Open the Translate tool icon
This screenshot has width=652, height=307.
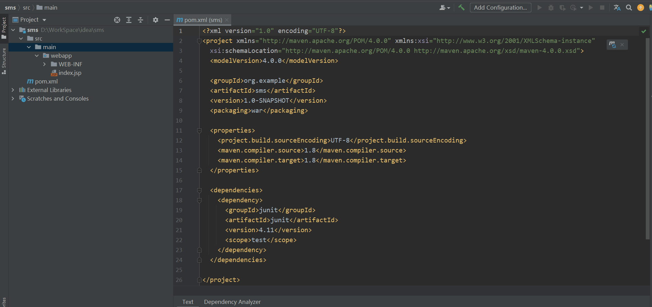(x=617, y=8)
